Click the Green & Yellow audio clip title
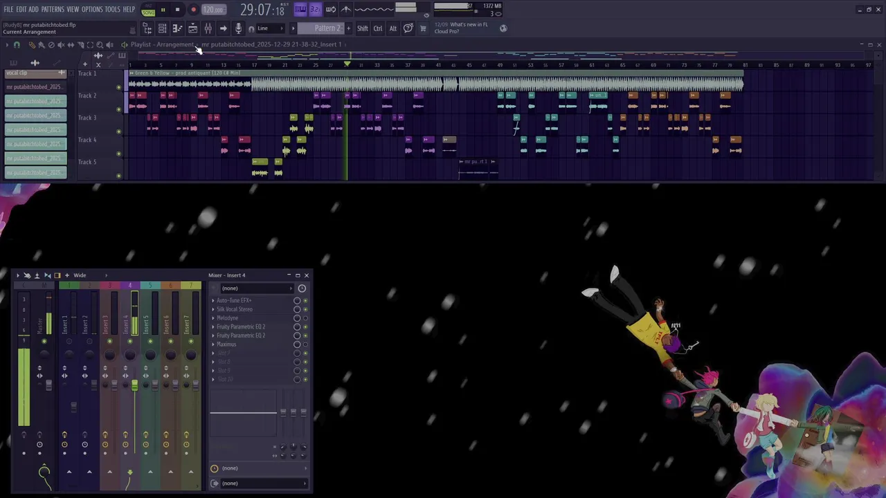The width and height of the screenshot is (886, 498). (188, 73)
